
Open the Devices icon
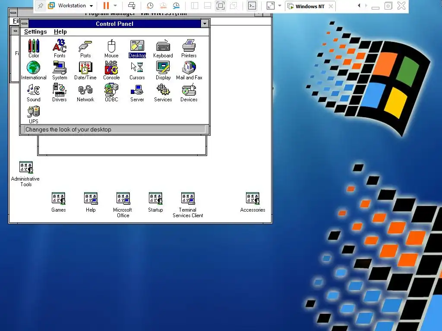click(x=189, y=92)
